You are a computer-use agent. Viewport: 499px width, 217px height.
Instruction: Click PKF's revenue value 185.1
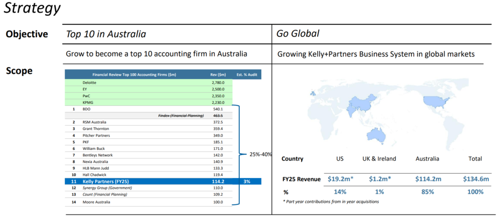point(218,142)
